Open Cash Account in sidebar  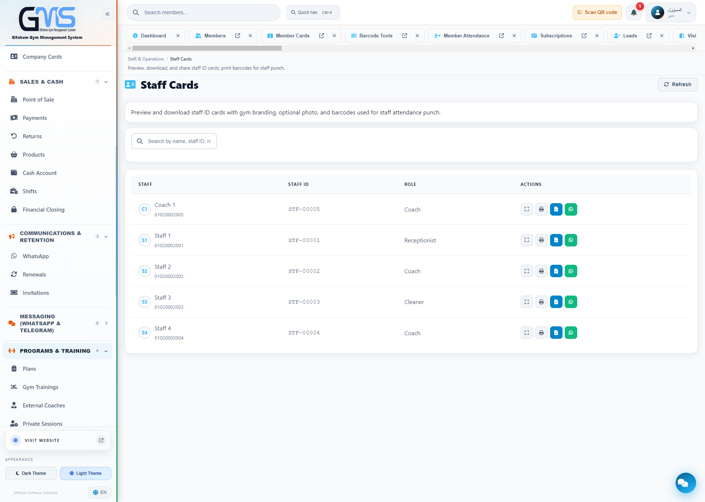click(40, 173)
